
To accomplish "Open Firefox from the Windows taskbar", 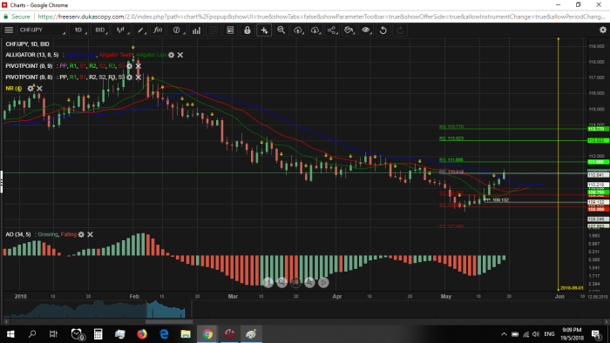I will [x=142, y=333].
